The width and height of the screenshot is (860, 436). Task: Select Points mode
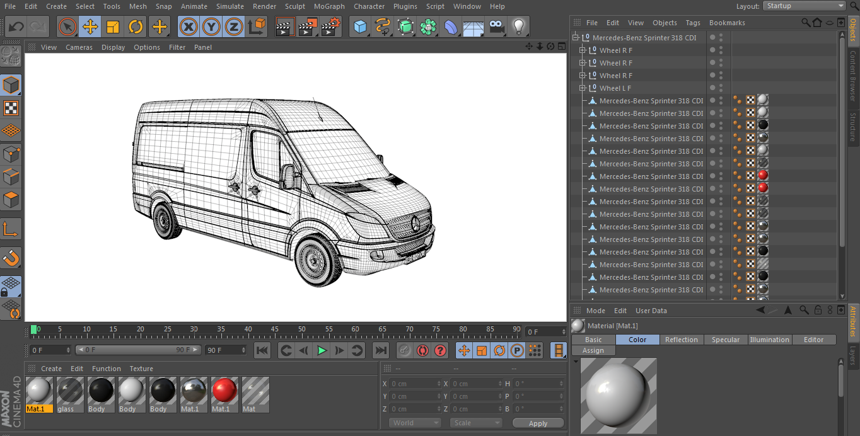click(11, 154)
